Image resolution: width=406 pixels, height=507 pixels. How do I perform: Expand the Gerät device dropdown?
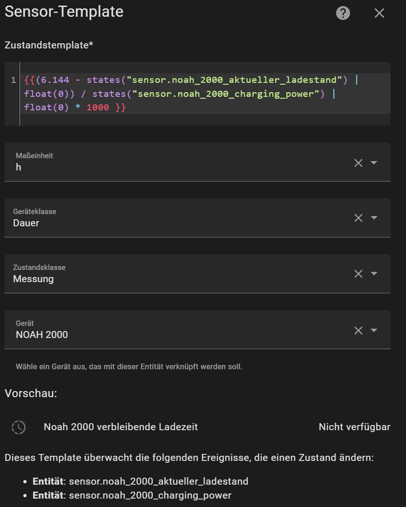tap(374, 330)
